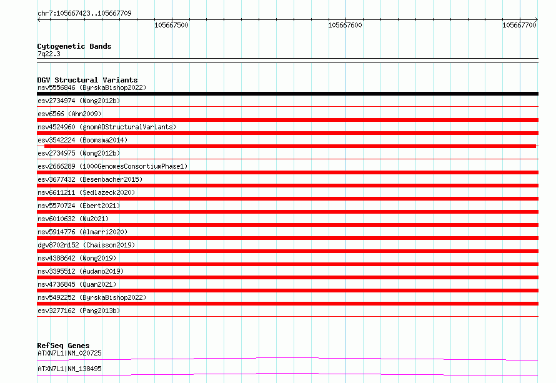Open variant nsv5492252 (ByrskaBishop2022)
The height and width of the screenshot is (383, 556).
pyautogui.click(x=92, y=297)
